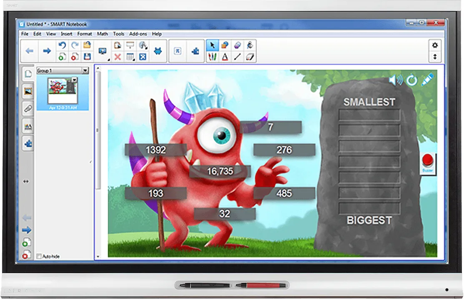Open the View menu

pyautogui.click(x=51, y=34)
